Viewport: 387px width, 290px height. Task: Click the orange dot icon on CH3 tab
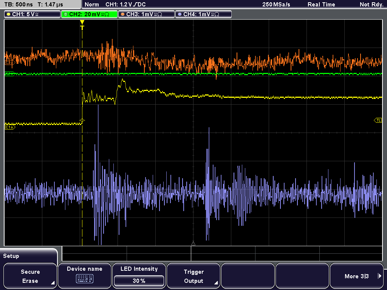click(x=122, y=14)
